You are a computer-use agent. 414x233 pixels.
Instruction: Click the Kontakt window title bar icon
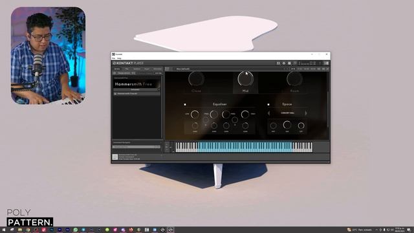pos(114,54)
